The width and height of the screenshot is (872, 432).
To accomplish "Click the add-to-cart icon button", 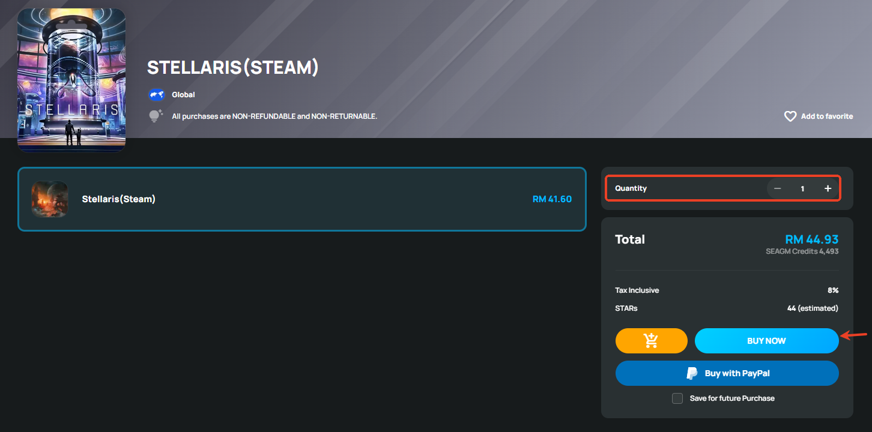I will (652, 341).
